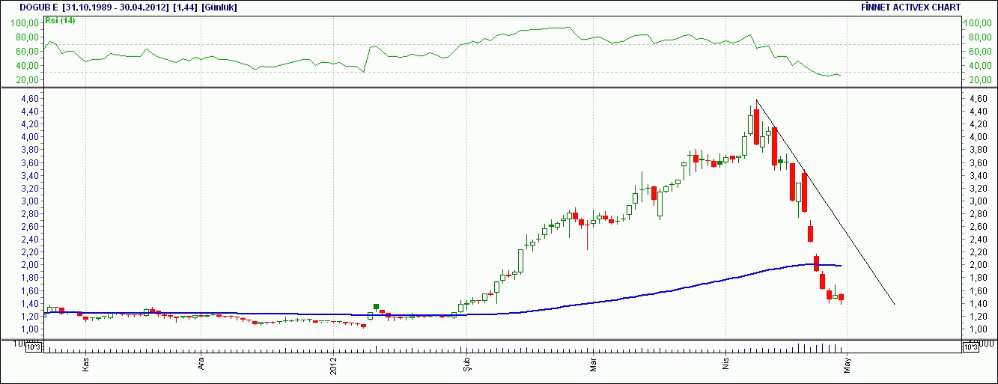The height and width of the screenshot is (384, 998).
Task: Click 1,00 on the right price axis
Action: [977, 329]
